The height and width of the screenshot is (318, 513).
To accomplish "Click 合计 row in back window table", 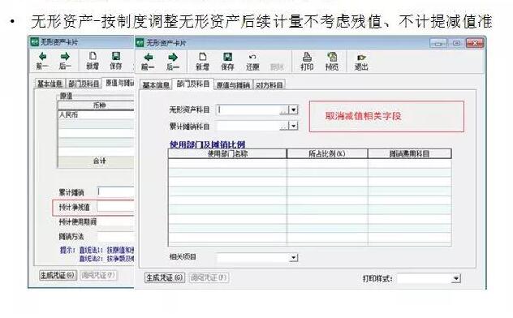I will pos(96,161).
